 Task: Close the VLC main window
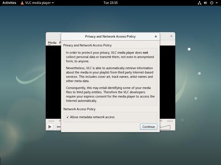(171, 36)
